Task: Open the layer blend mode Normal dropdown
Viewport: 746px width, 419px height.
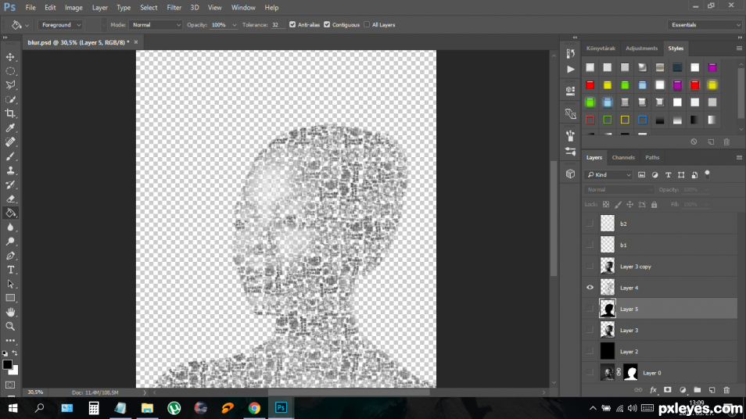Action: [x=619, y=190]
